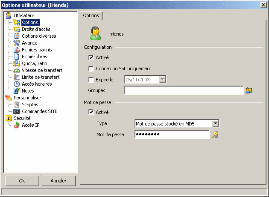This screenshot has width=269, height=197.
Task: Click the Scriptes scroll icon
Action: (17, 104)
